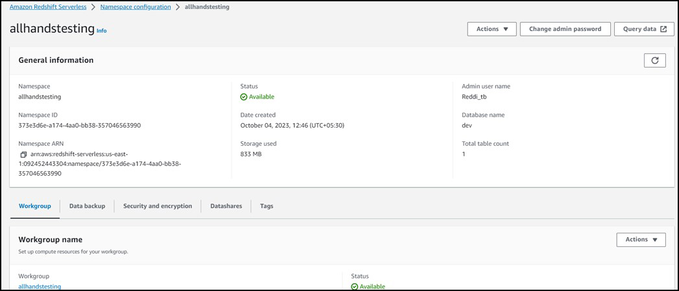Click the Change admin password button
Viewport: 679px width, 291px height.
click(565, 29)
